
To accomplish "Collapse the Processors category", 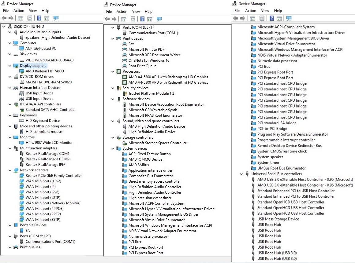I will (113, 71).
